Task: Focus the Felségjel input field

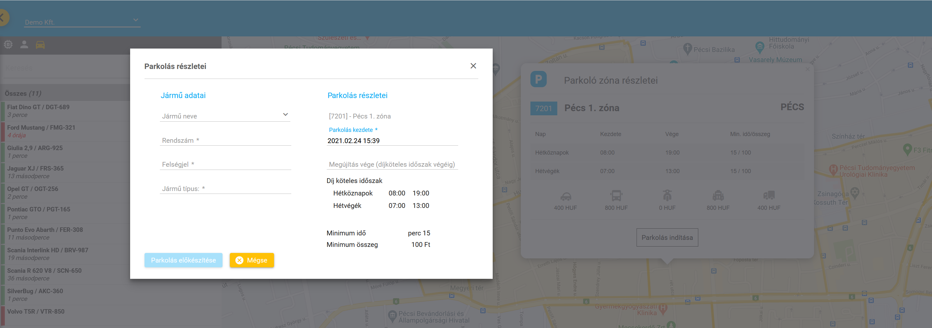Action: click(225, 164)
